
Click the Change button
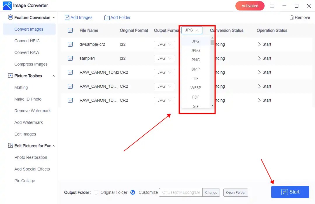click(211, 192)
